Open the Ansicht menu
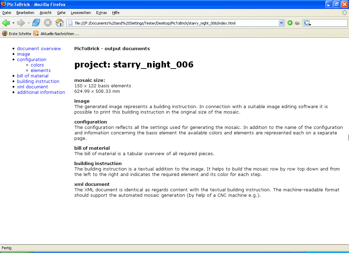This screenshot has height=253, width=349. coord(45,13)
